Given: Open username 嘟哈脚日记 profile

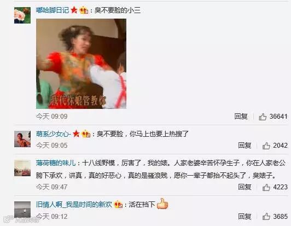Looking at the screenshot, I should 53,10.
